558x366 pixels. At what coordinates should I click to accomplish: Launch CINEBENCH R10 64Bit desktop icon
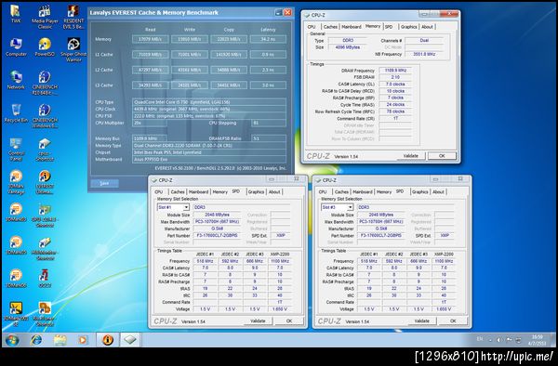(45, 83)
